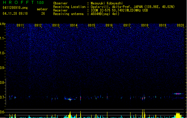The image size is (187, 118).
Task: Click the vertical echo spike after 0914
Action: [x=81, y=98]
